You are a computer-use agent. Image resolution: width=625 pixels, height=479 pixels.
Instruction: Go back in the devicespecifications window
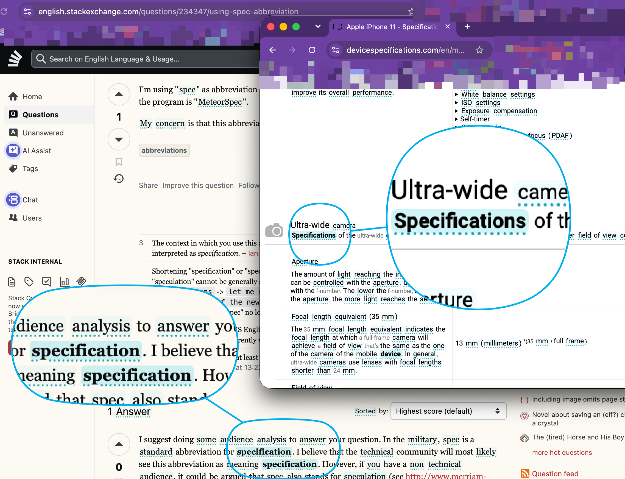272,50
